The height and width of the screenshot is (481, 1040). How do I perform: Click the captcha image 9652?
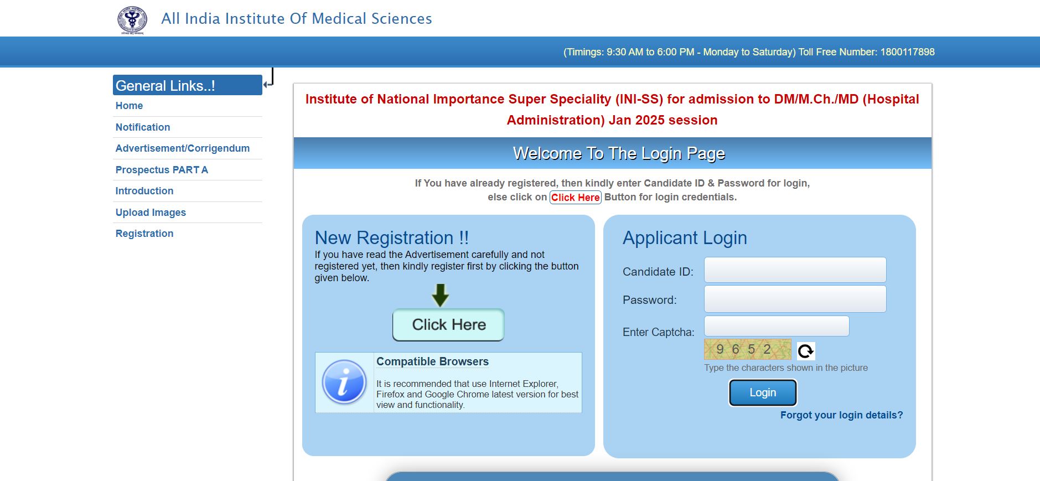[747, 349]
